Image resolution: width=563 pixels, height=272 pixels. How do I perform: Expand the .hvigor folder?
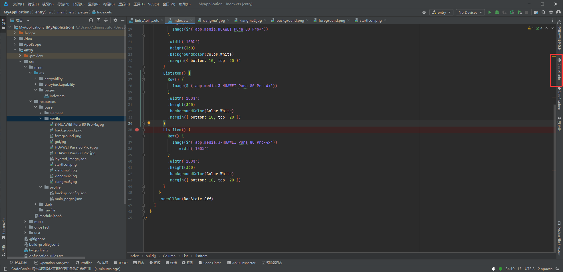pos(15,33)
